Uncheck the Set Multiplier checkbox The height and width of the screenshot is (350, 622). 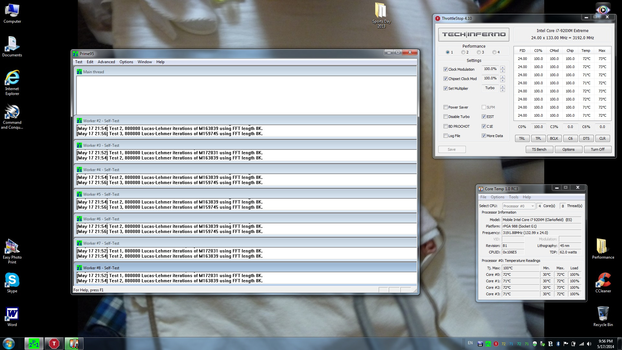tap(445, 88)
